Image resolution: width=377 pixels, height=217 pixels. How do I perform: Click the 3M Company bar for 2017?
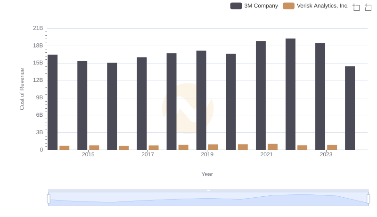pos(142,104)
